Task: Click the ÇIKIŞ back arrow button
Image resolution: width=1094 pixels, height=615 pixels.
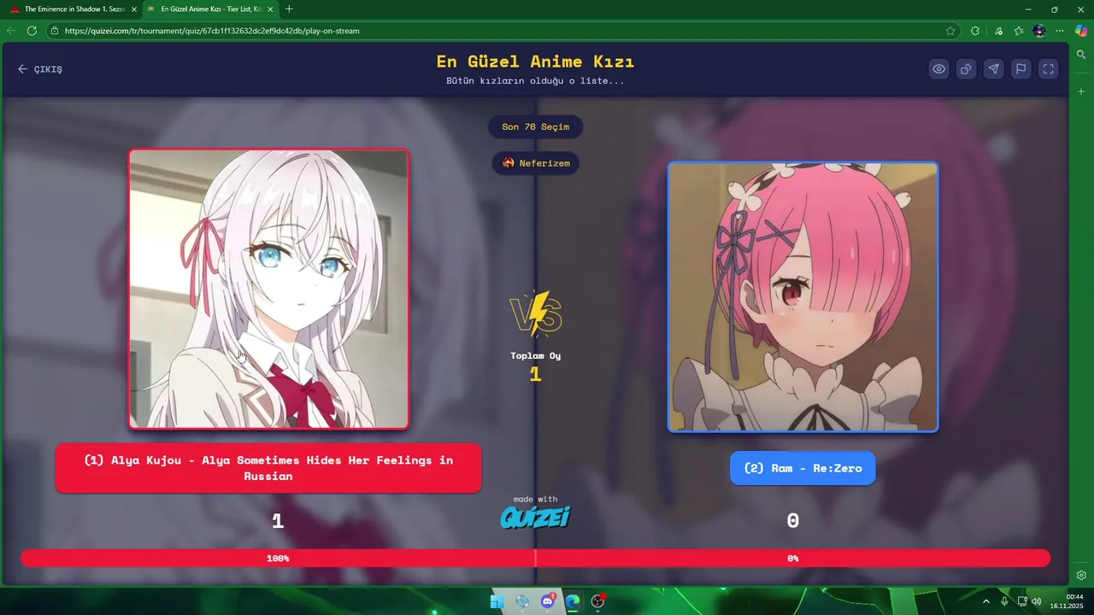Action: 40,69
